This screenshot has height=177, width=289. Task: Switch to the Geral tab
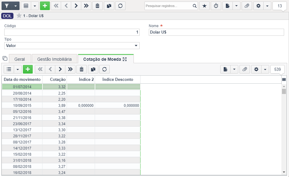pos(20,59)
